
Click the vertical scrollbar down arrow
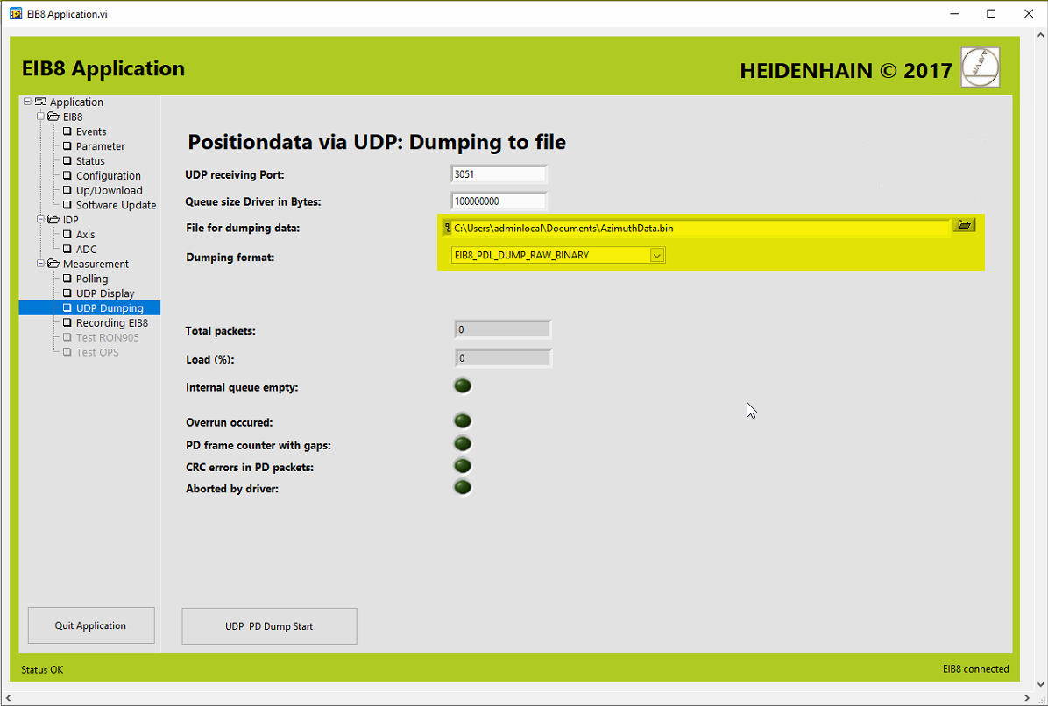click(1041, 685)
